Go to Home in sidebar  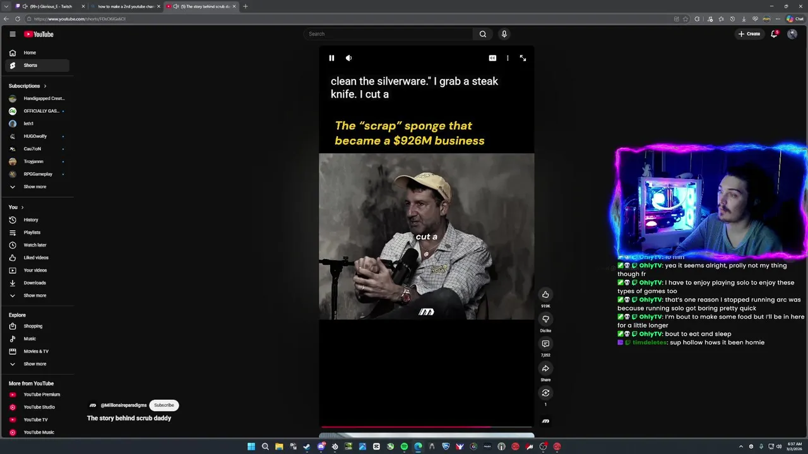click(37, 53)
